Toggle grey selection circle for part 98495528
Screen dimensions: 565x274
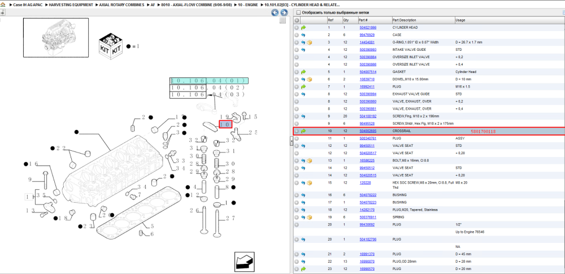pos(297,124)
